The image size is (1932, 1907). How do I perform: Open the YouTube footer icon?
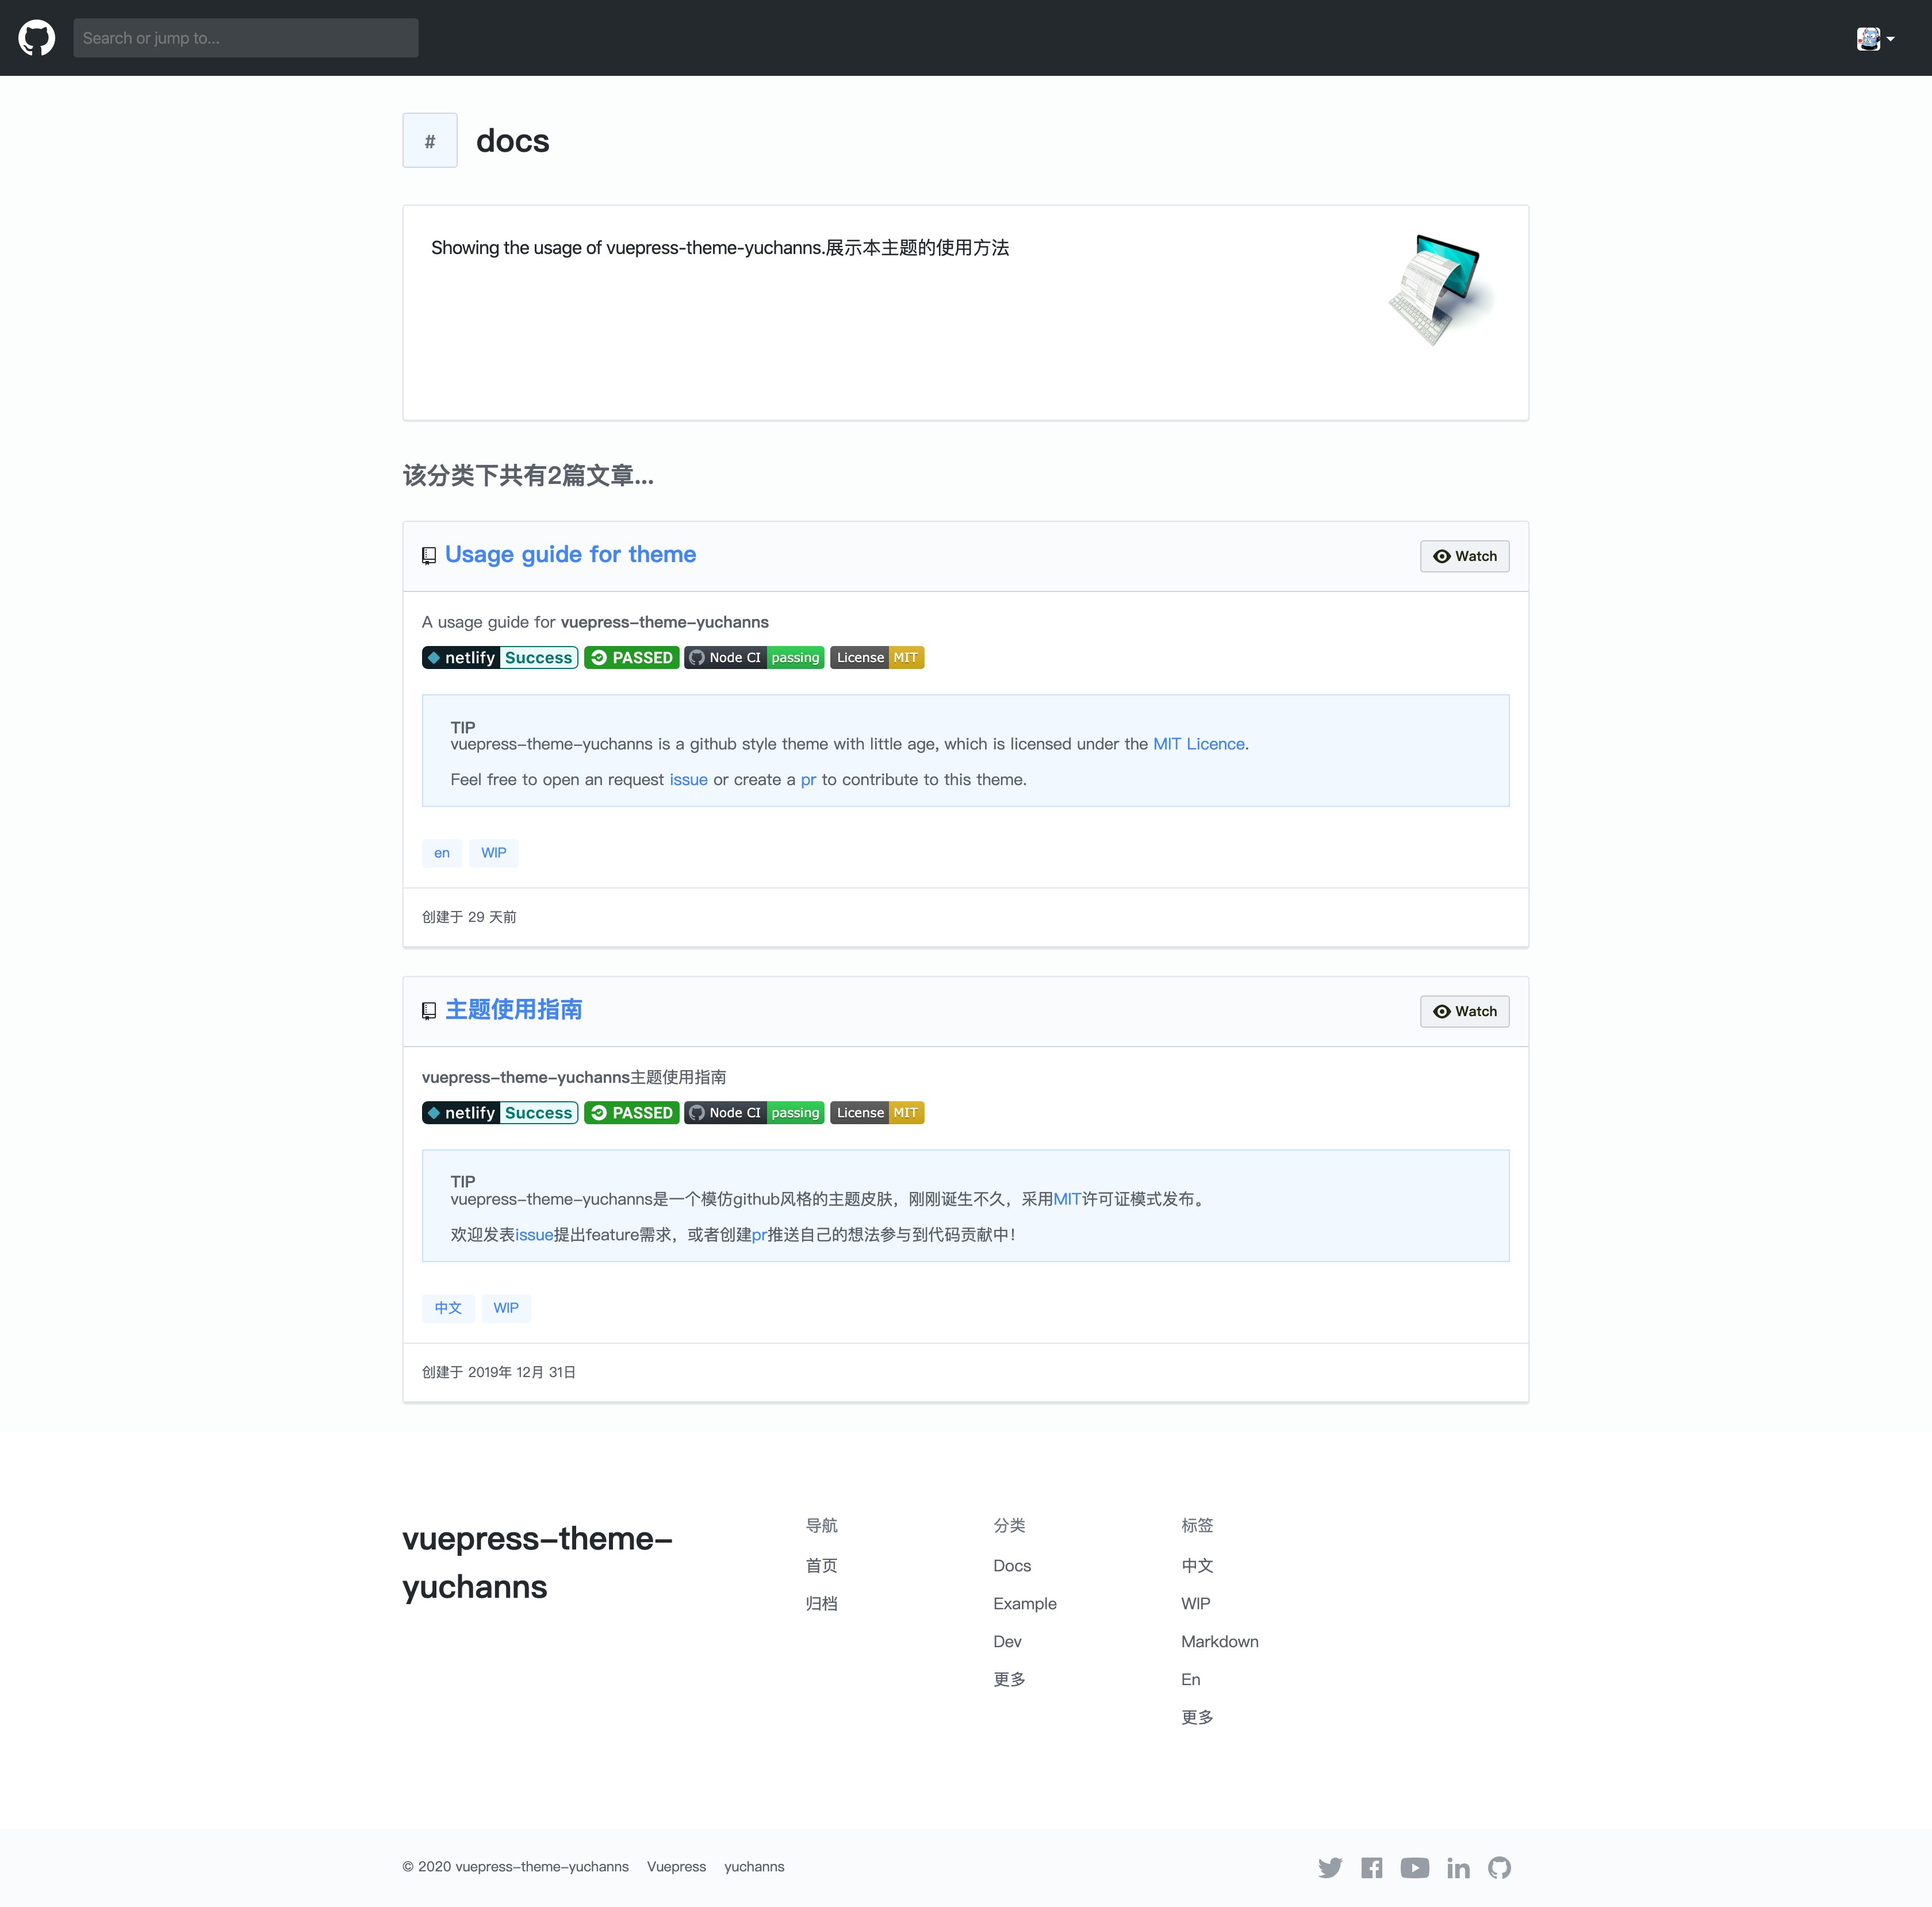tap(1414, 1867)
